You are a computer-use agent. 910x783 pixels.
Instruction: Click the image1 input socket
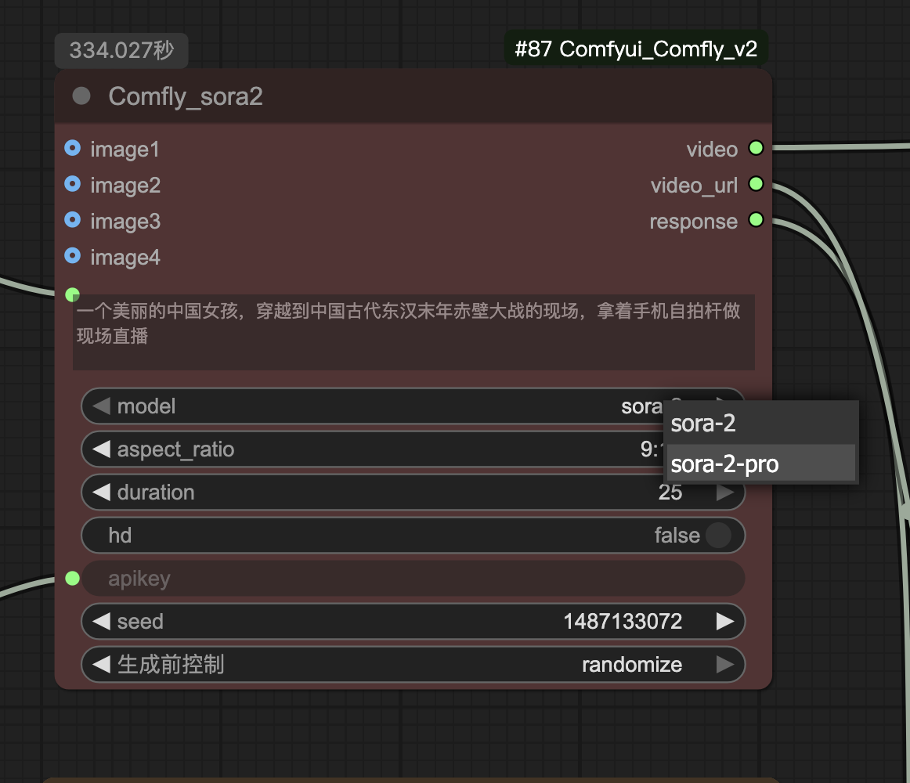73,148
